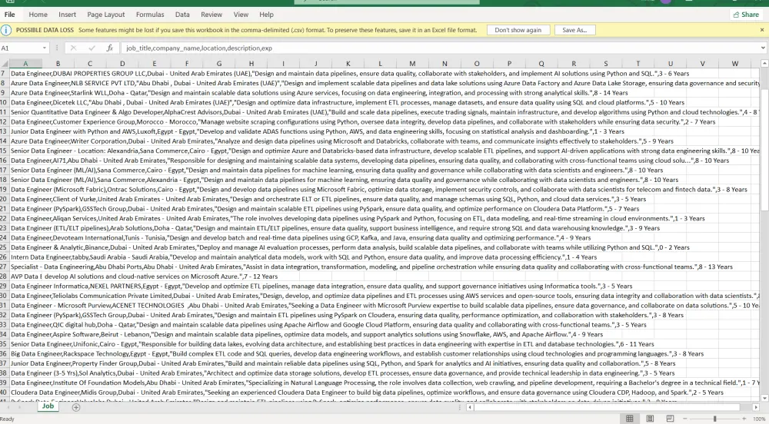The height and width of the screenshot is (424, 769).
Task: Open the View ribbon tab
Action: (x=241, y=15)
